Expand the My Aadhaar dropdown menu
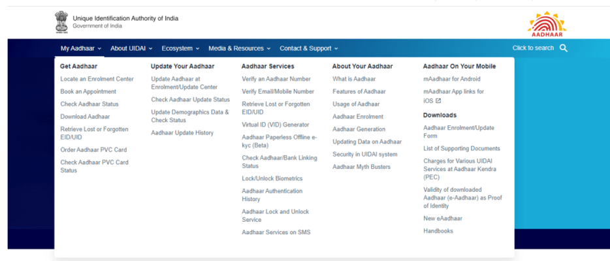The height and width of the screenshot is (261, 610). click(81, 48)
